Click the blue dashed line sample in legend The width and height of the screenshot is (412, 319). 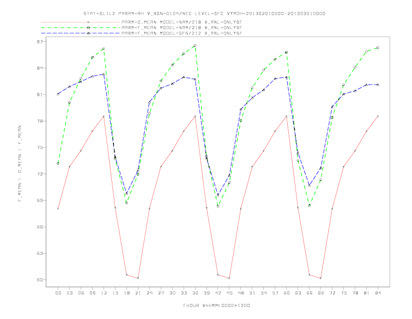point(81,33)
